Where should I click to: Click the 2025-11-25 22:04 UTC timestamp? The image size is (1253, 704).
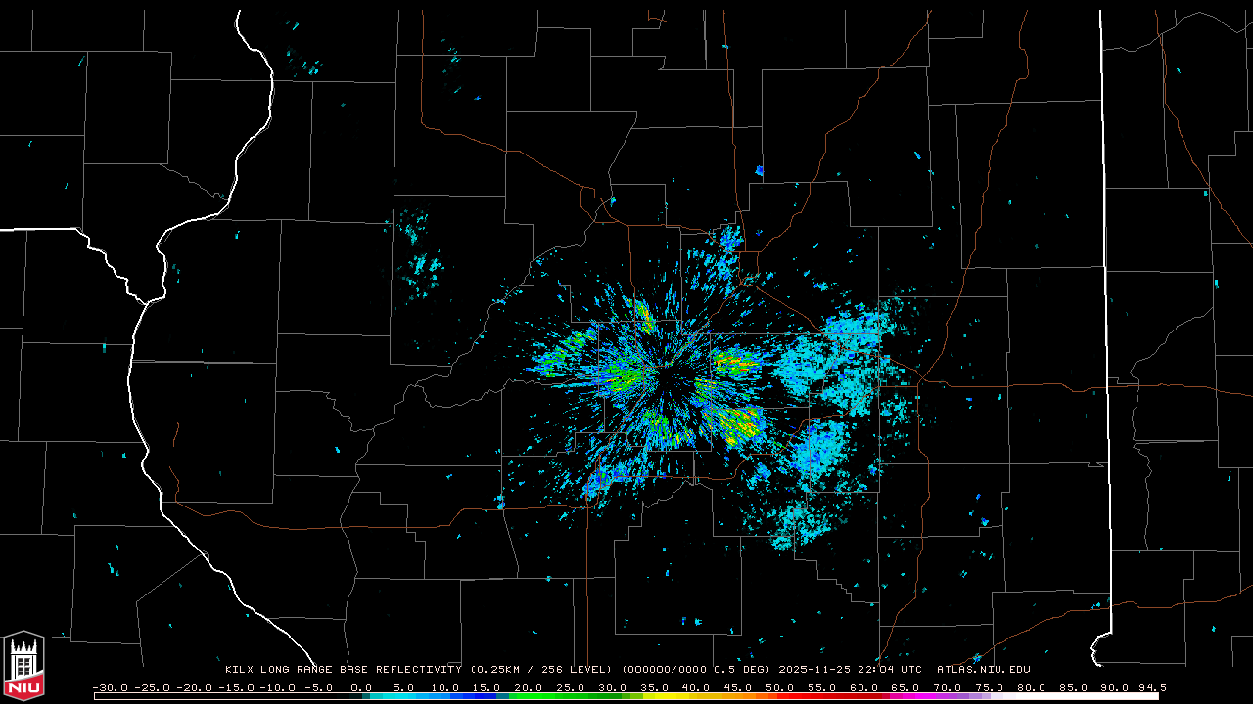click(850, 670)
